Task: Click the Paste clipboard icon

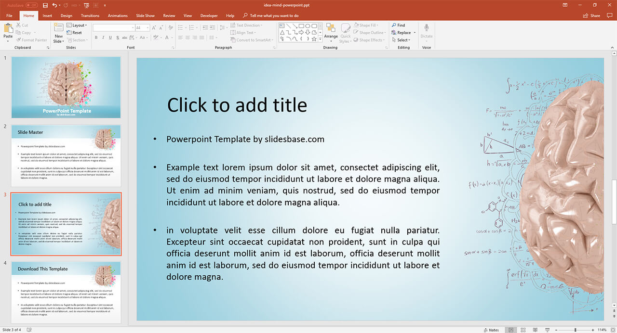Action: pyautogui.click(x=8, y=29)
